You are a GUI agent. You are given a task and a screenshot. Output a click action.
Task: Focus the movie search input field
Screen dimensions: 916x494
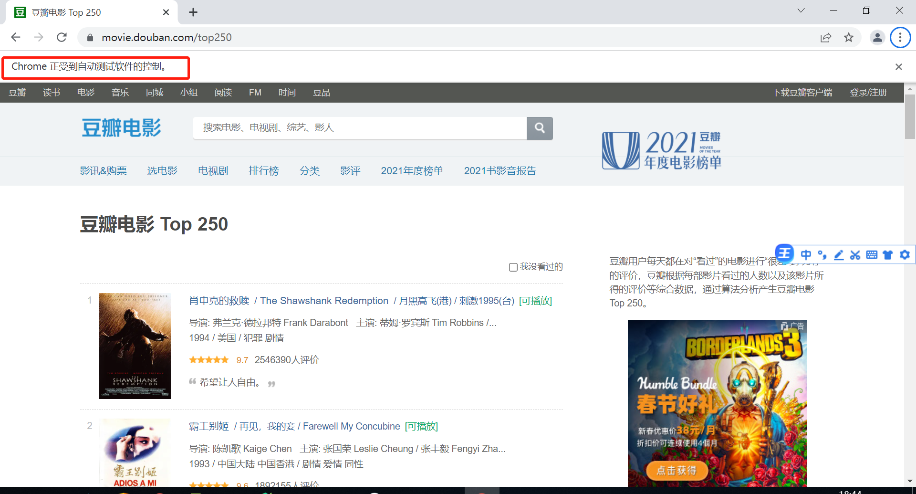pos(360,128)
